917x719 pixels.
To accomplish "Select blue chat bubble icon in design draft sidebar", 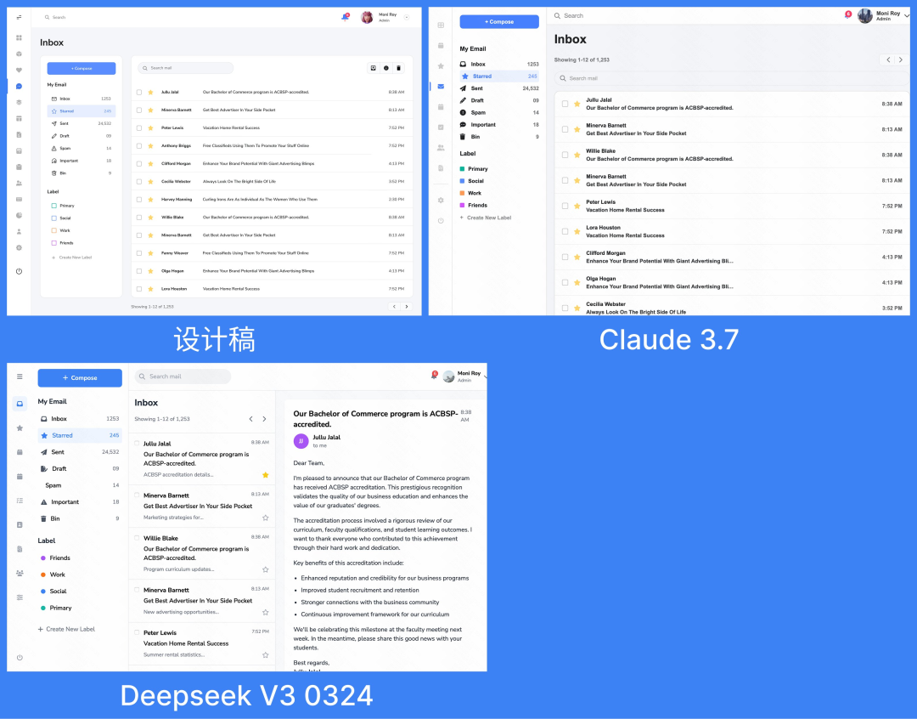I will (x=19, y=86).
